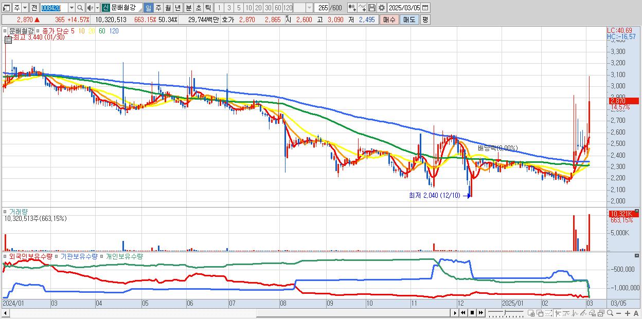The height and width of the screenshot is (319, 642).
Task: Select the 일 (daily) period toggle
Action: 148,8
